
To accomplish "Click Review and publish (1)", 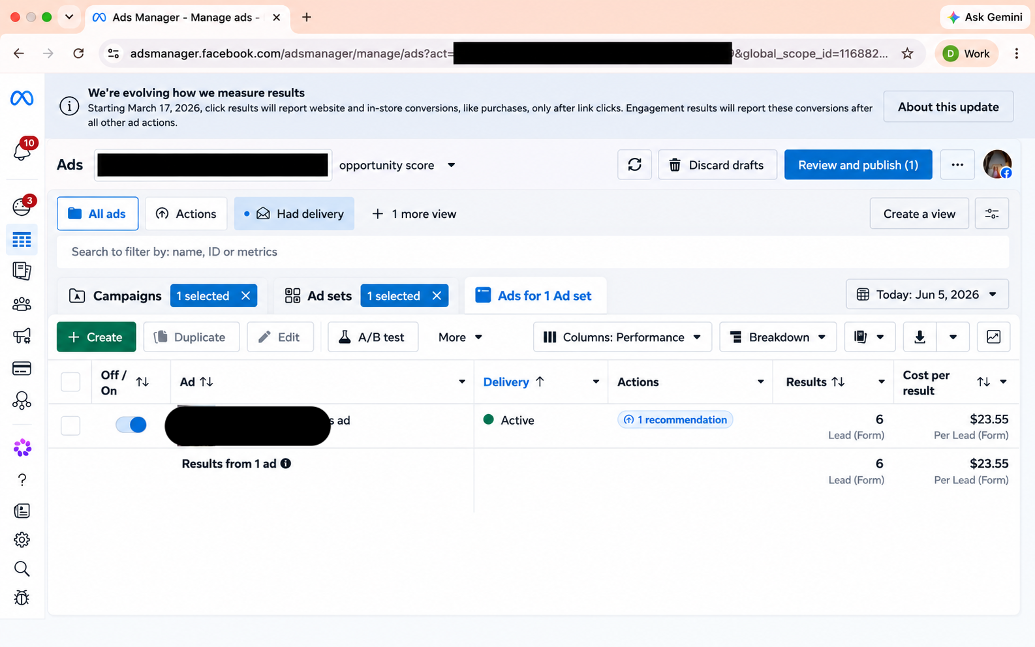I will click(x=858, y=164).
